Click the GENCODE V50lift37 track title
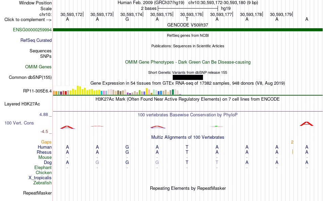Viewport: 323px width, 201px height. point(187,25)
